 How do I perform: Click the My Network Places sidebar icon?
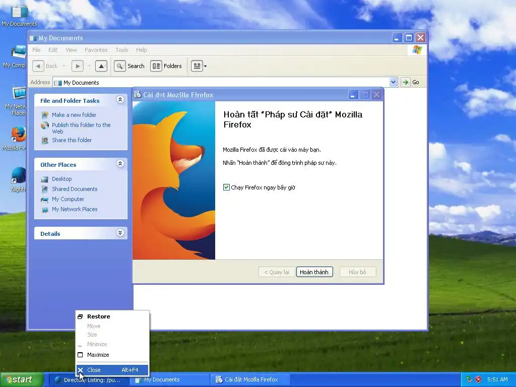click(45, 210)
